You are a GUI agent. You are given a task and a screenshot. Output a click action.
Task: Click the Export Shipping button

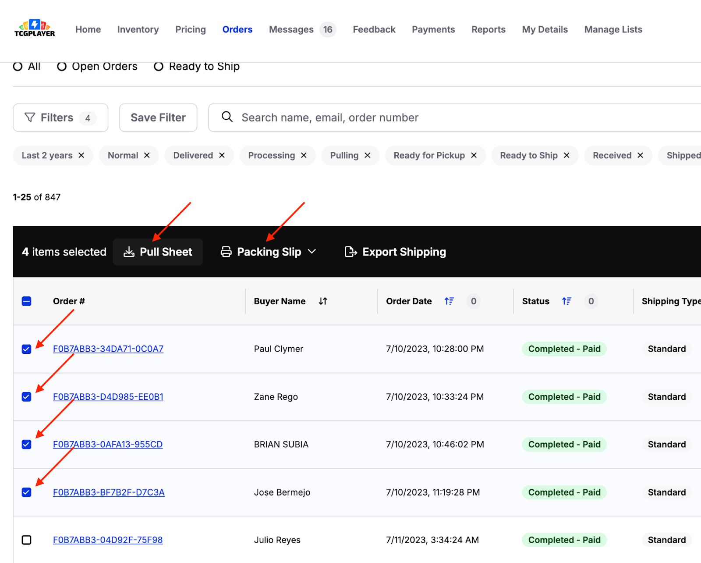(395, 252)
